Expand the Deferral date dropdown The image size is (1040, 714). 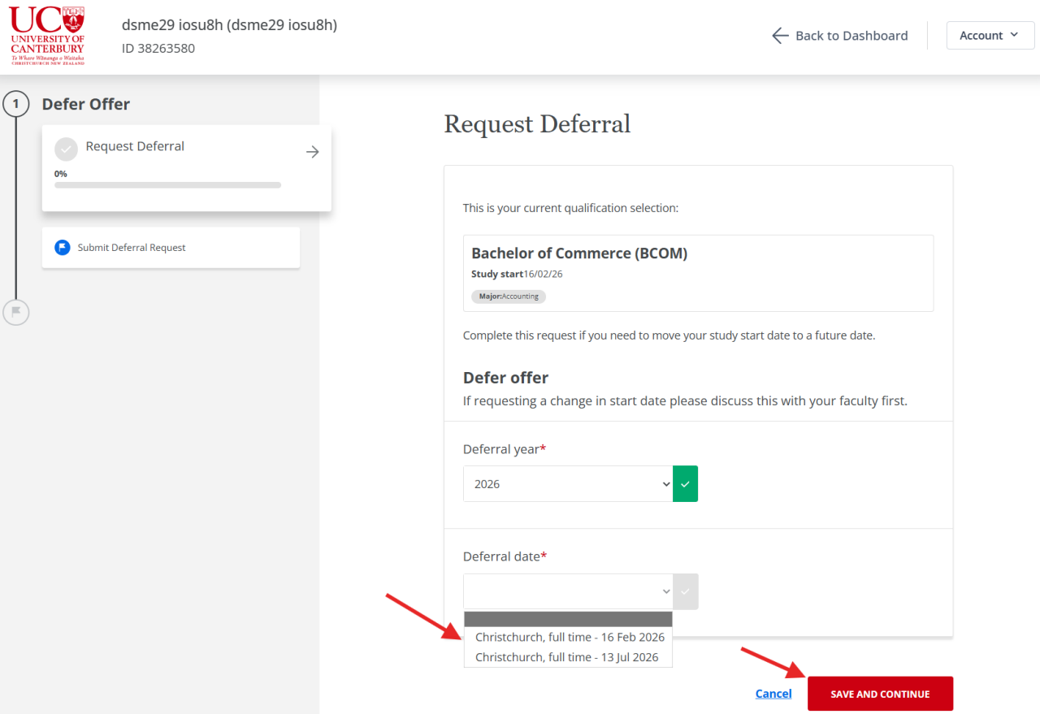(x=568, y=591)
